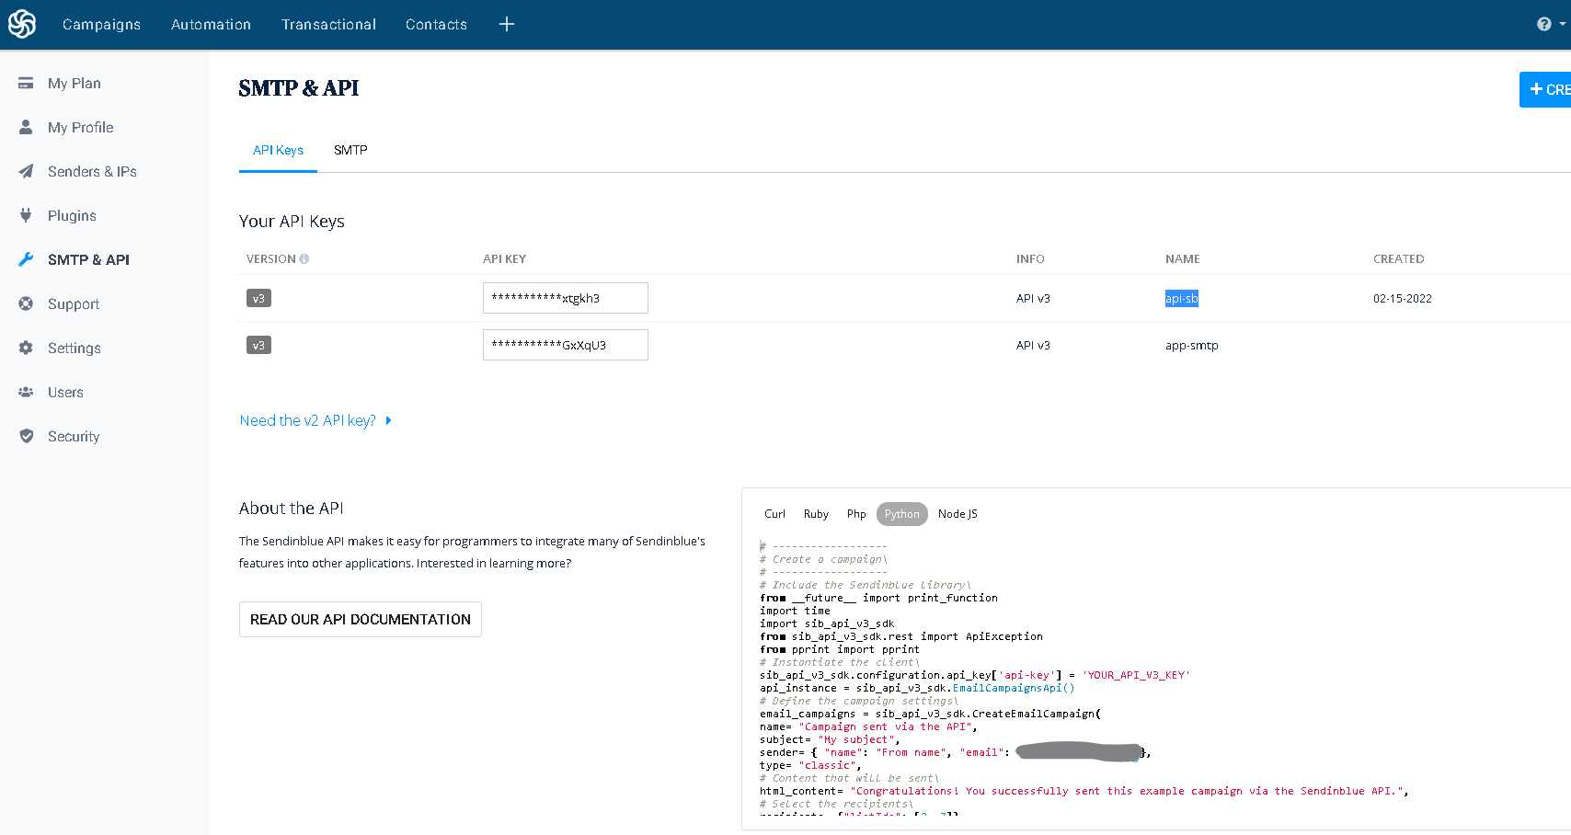Open Need the v2 API key link
The height and width of the screenshot is (835, 1571).
[x=308, y=420]
